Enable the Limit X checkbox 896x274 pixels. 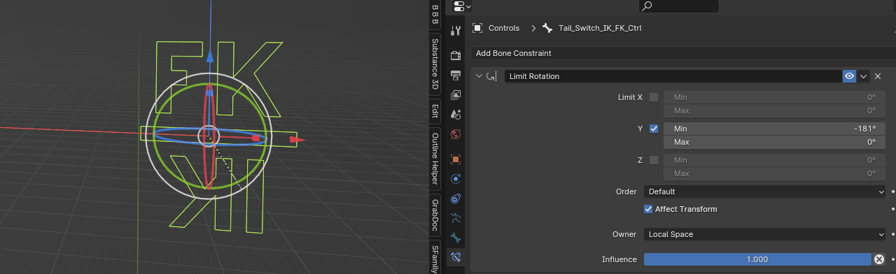point(654,97)
